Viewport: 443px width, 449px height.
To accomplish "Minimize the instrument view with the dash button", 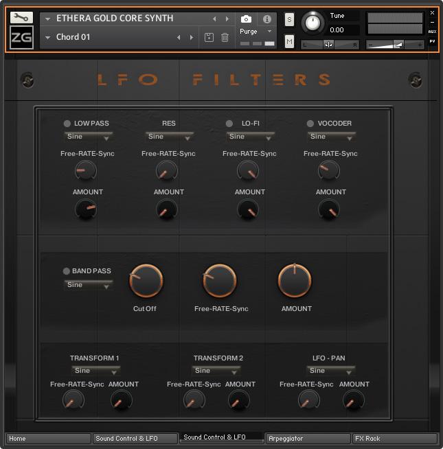I will pyautogui.click(x=432, y=22).
